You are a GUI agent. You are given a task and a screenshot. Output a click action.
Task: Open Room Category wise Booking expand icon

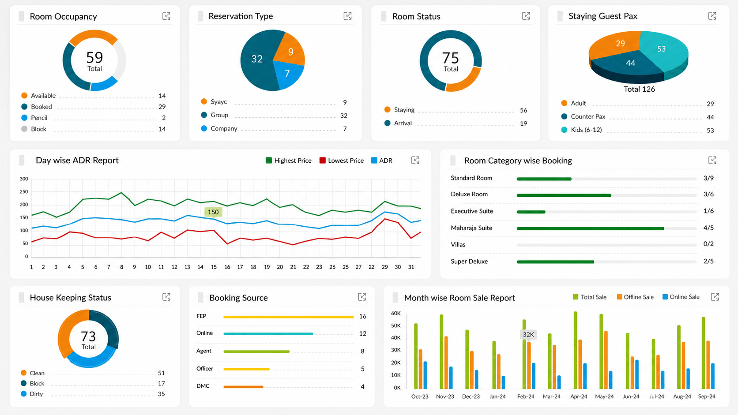pyautogui.click(x=712, y=160)
